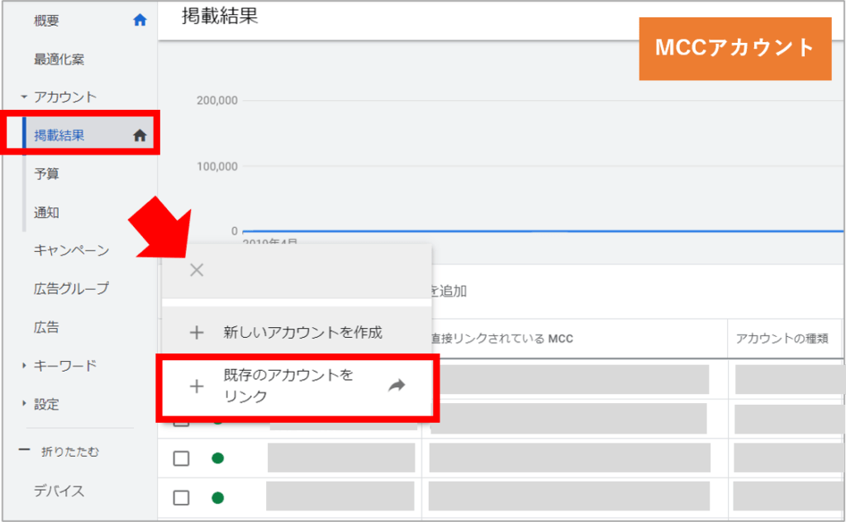Click the 100,000 axis label on the chart
This screenshot has width=846, height=522.
pyautogui.click(x=217, y=167)
